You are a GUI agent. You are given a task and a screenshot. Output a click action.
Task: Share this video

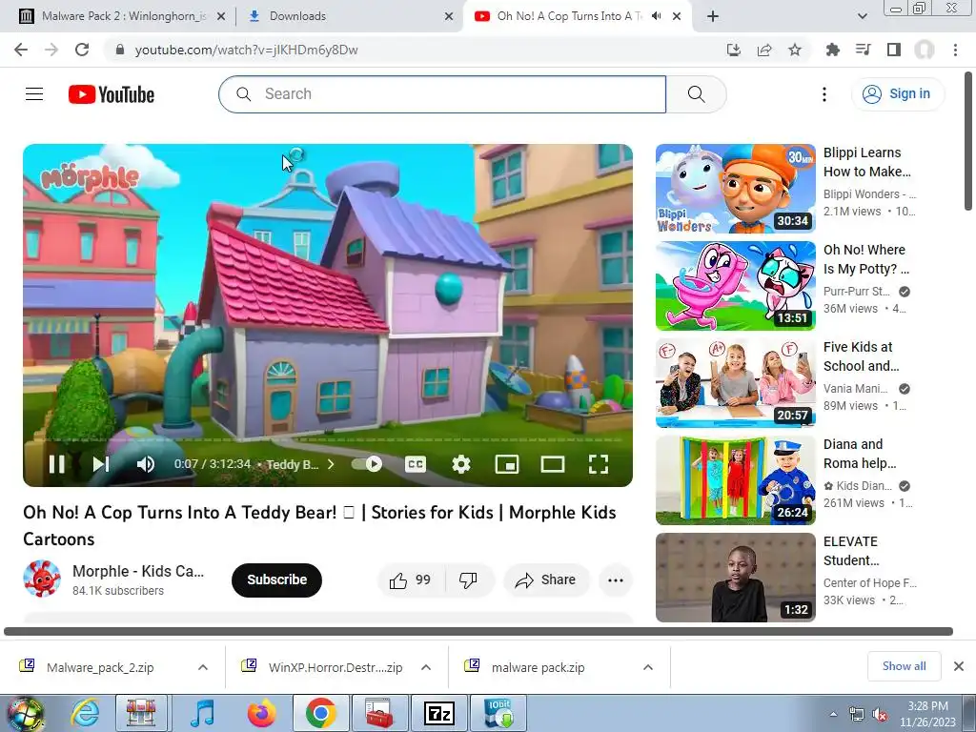(x=546, y=580)
